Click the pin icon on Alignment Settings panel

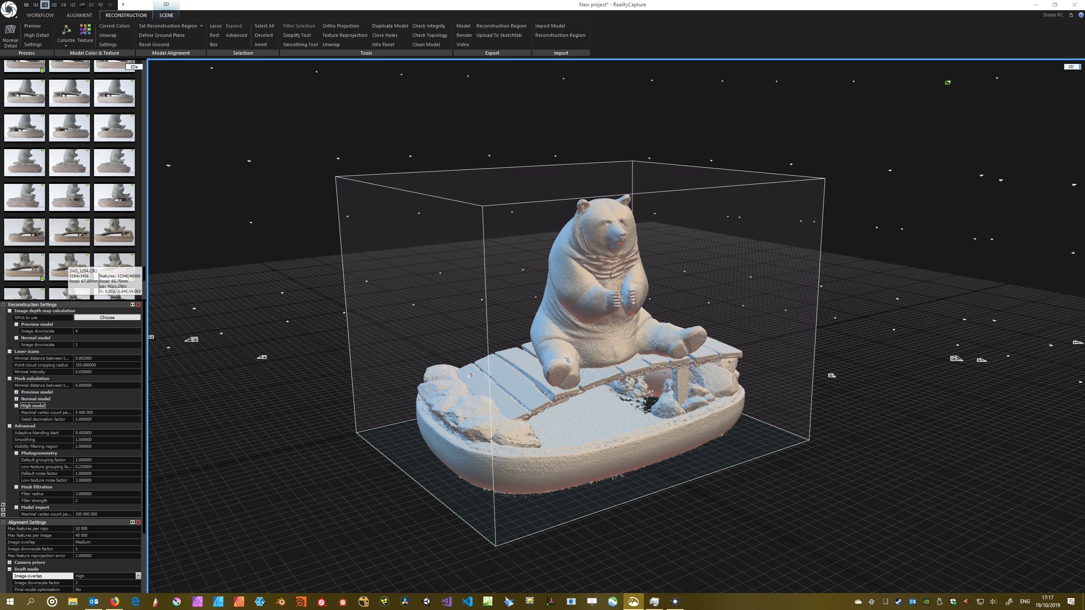click(x=132, y=522)
